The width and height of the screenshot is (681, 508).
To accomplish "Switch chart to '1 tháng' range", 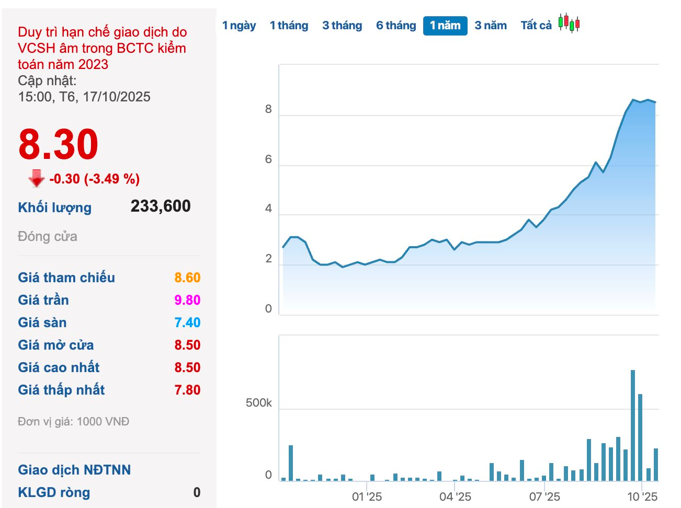I will 289,26.
